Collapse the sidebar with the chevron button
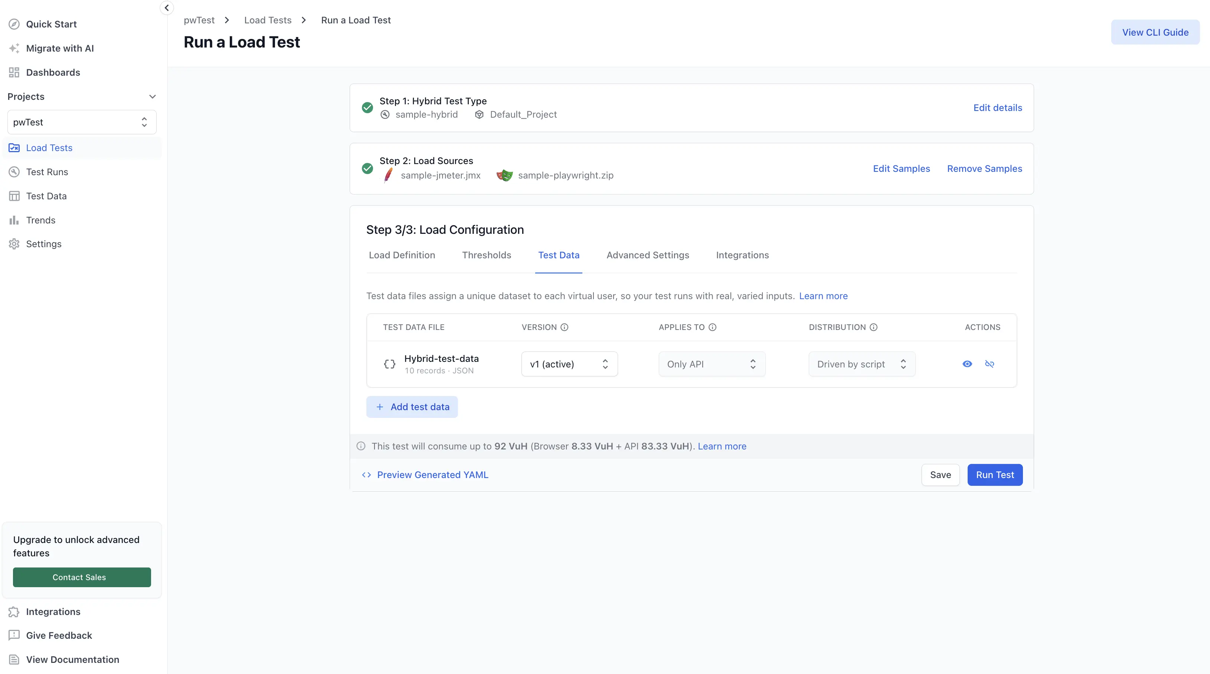Viewport: 1210px width, 674px height. click(x=167, y=8)
